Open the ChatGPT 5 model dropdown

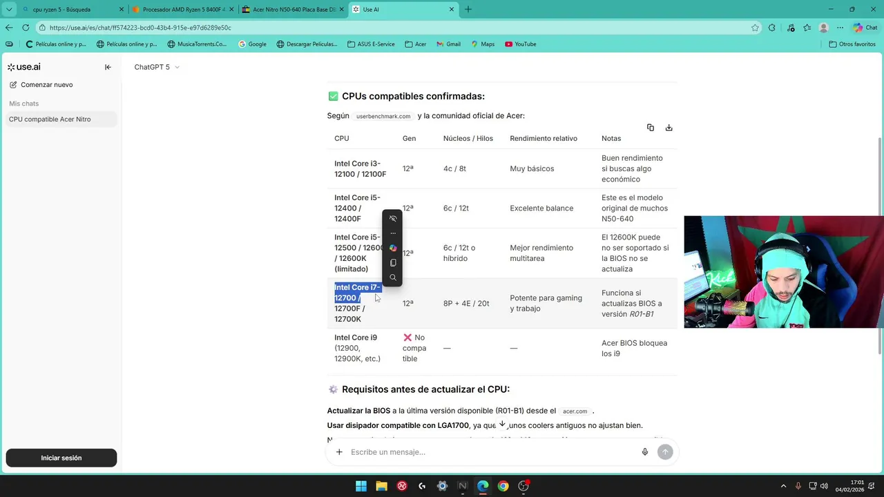tap(157, 67)
